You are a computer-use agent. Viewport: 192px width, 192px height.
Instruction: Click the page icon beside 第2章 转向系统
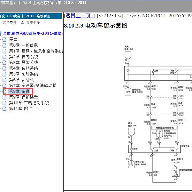[4, 57]
